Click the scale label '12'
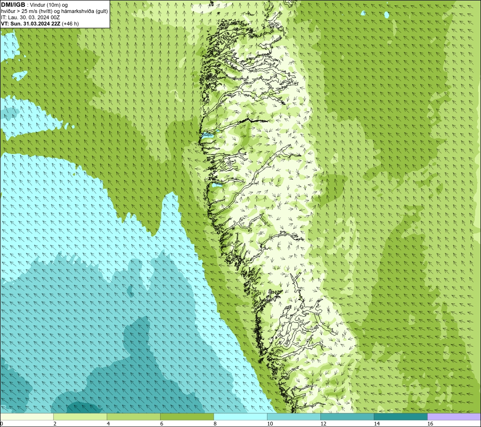 coord(323,424)
